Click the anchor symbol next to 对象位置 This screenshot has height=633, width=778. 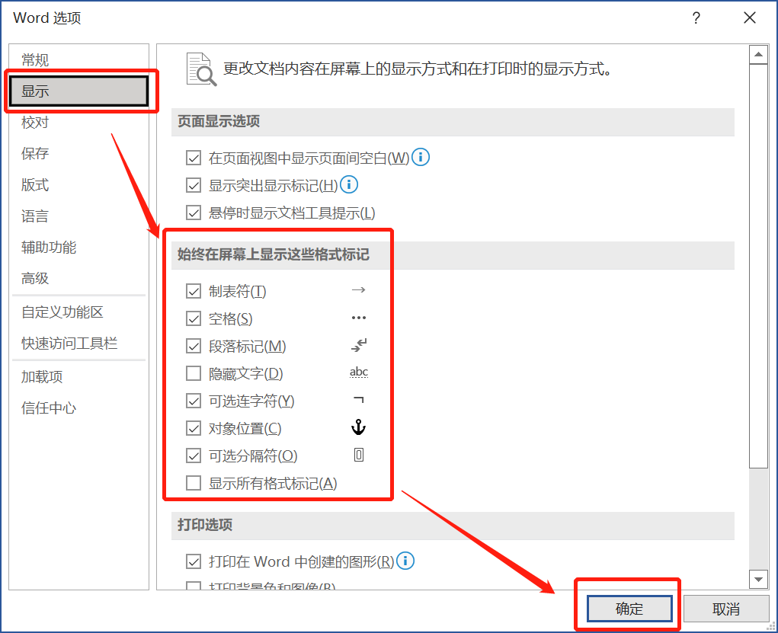tap(358, 427)
